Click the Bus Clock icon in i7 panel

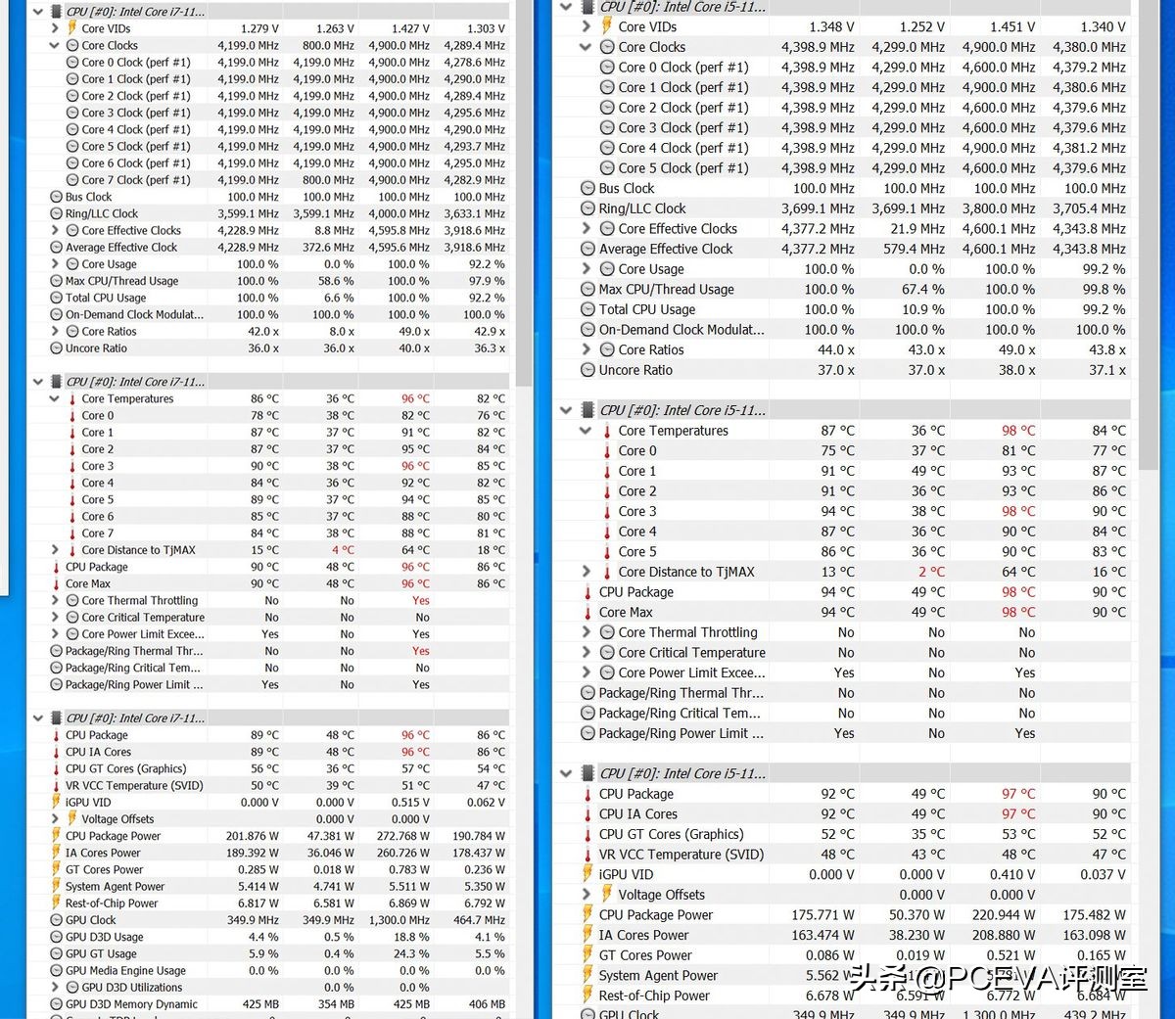57,197
